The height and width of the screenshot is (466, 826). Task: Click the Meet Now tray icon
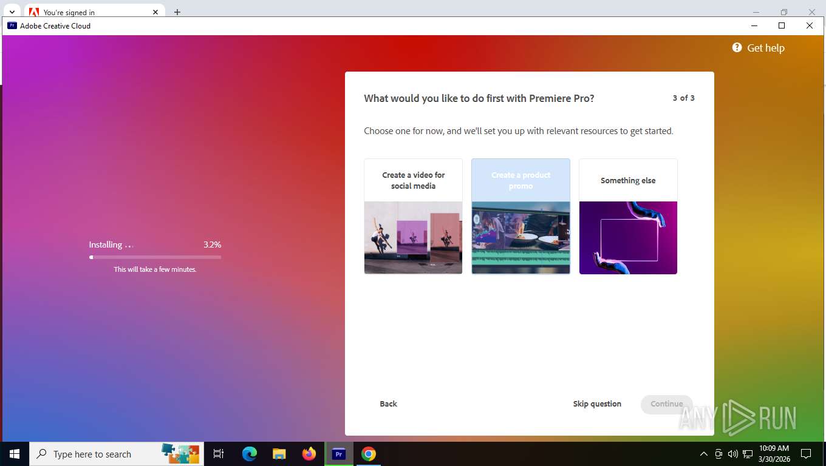point(718,454)
